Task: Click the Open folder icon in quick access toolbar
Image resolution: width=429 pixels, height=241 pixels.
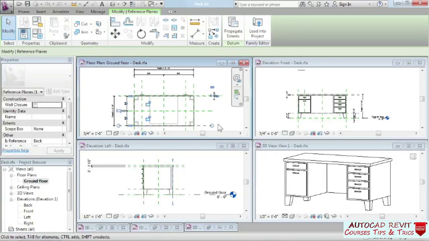Action: (x=19, y=4)
